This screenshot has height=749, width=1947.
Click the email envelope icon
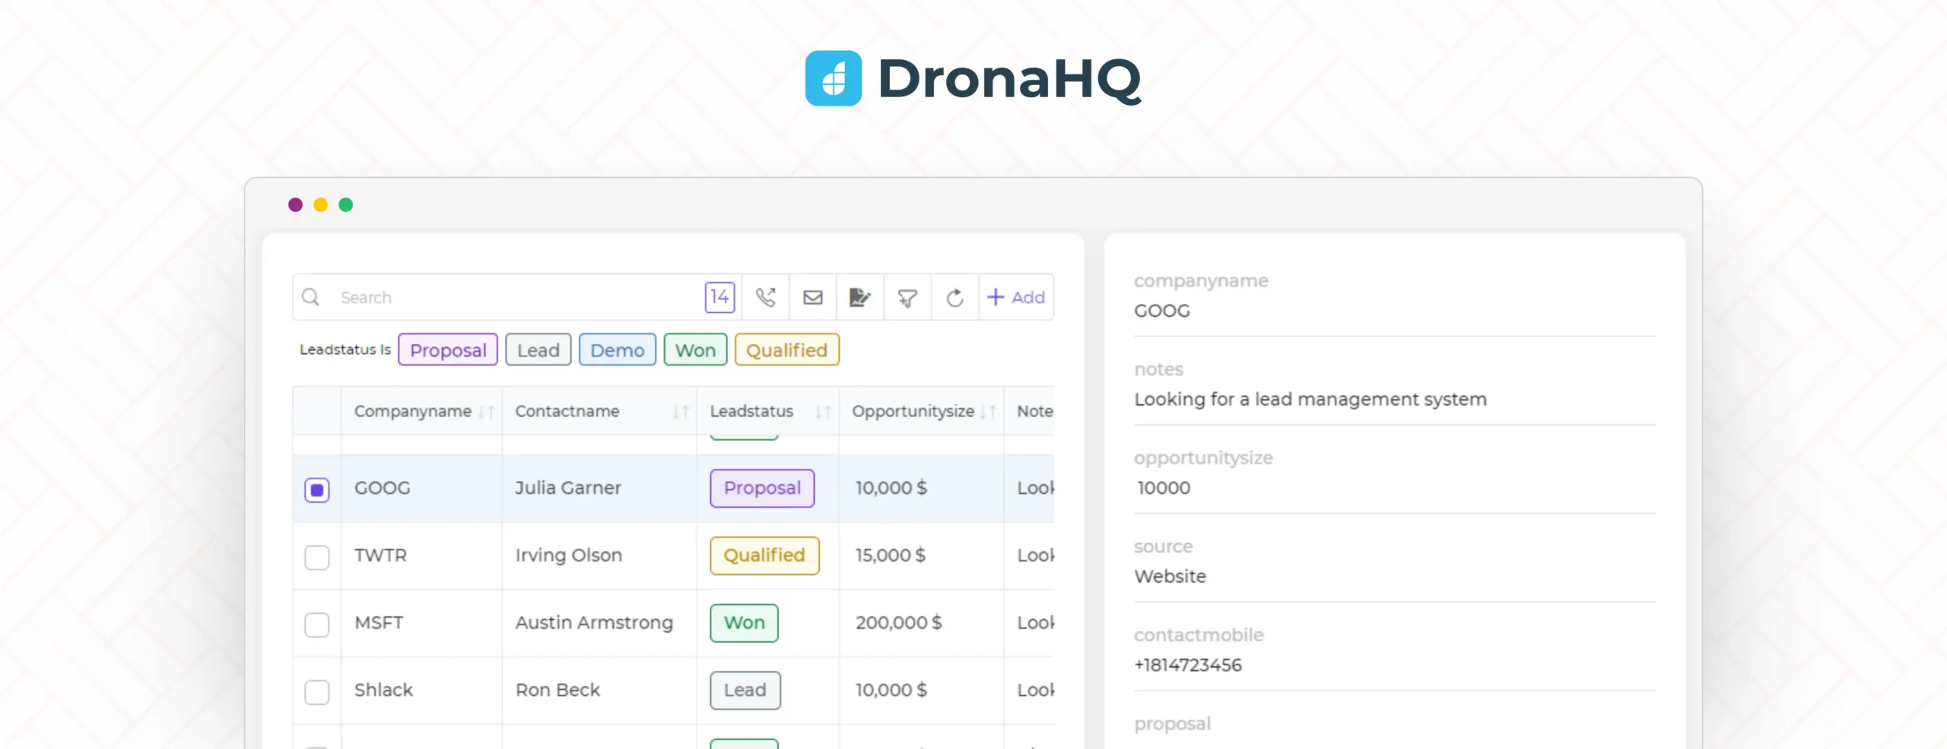(812, 297)
